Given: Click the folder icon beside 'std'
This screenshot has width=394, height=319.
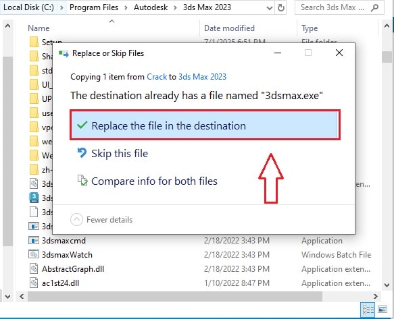Looking at the screenshot, I should [34, 70].
